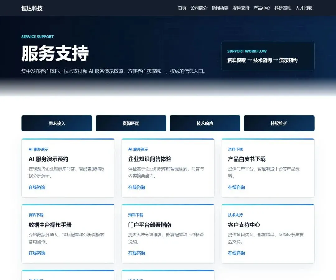Open 人才招聘 in the navigation bar
The height and width of the screenshot is (280, 336).
pos(304,8)
